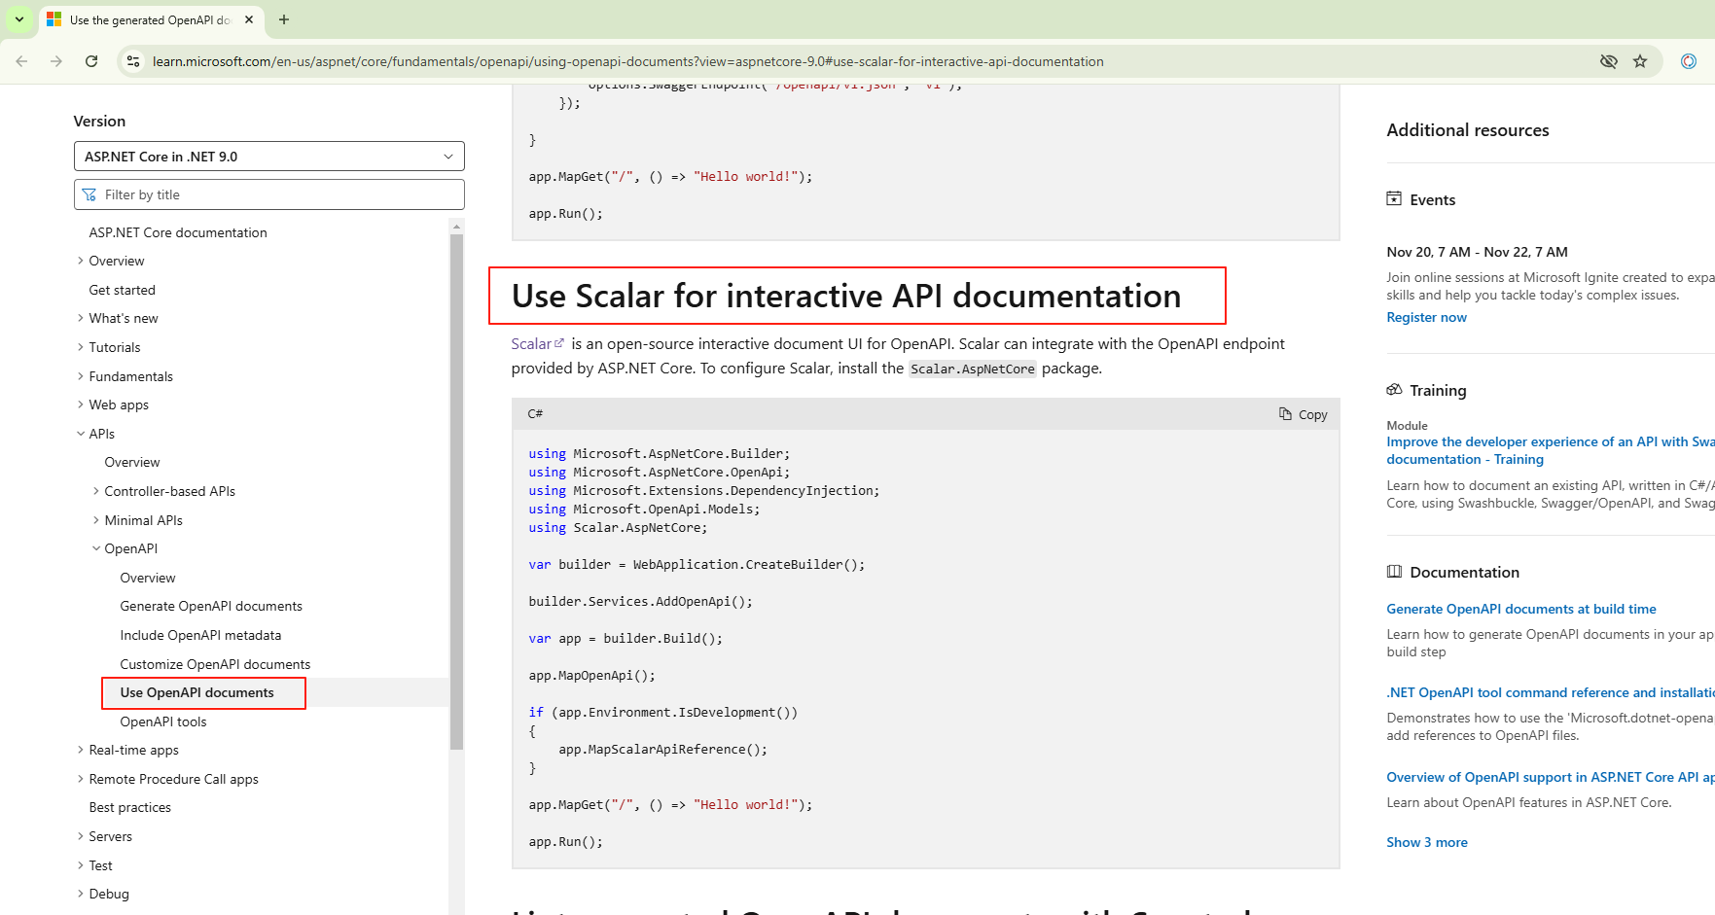
Task: Open the tab search dropdown arrow
Action: click(19, 19)
